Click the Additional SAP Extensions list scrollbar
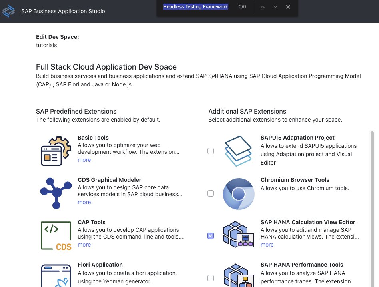Image resolution: width=379 pixels, height=287 pixels. [372, 208]
